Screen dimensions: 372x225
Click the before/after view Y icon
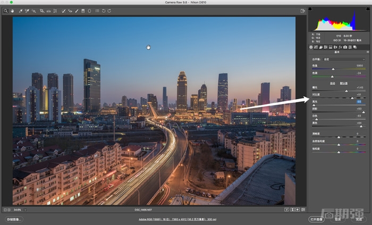point(286,210)
